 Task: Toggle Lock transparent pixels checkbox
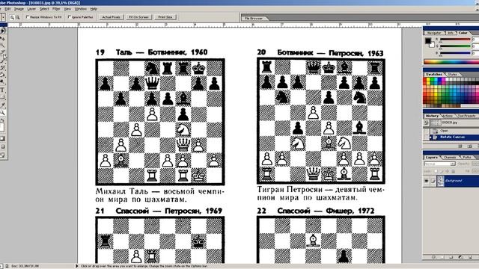(436, 171)
